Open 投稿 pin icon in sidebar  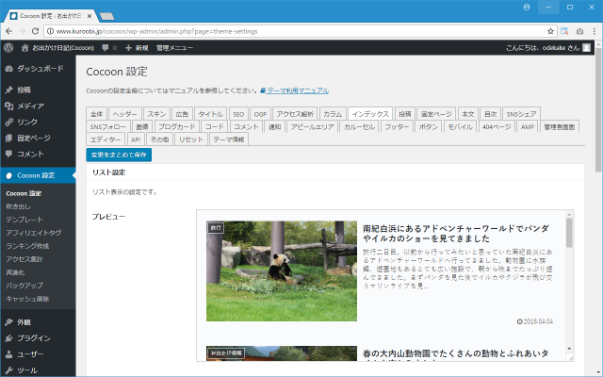click(8, 90)
